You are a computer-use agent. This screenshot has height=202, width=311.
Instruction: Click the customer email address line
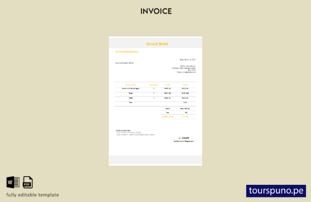click(x=186, y=72)
